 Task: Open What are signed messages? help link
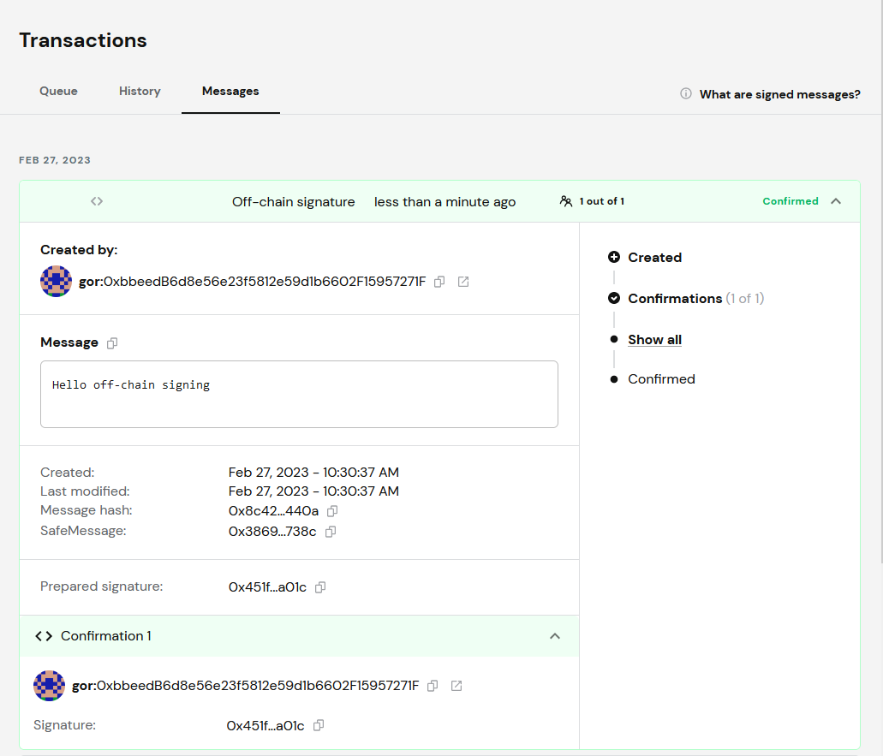click(x=779, y=94)
